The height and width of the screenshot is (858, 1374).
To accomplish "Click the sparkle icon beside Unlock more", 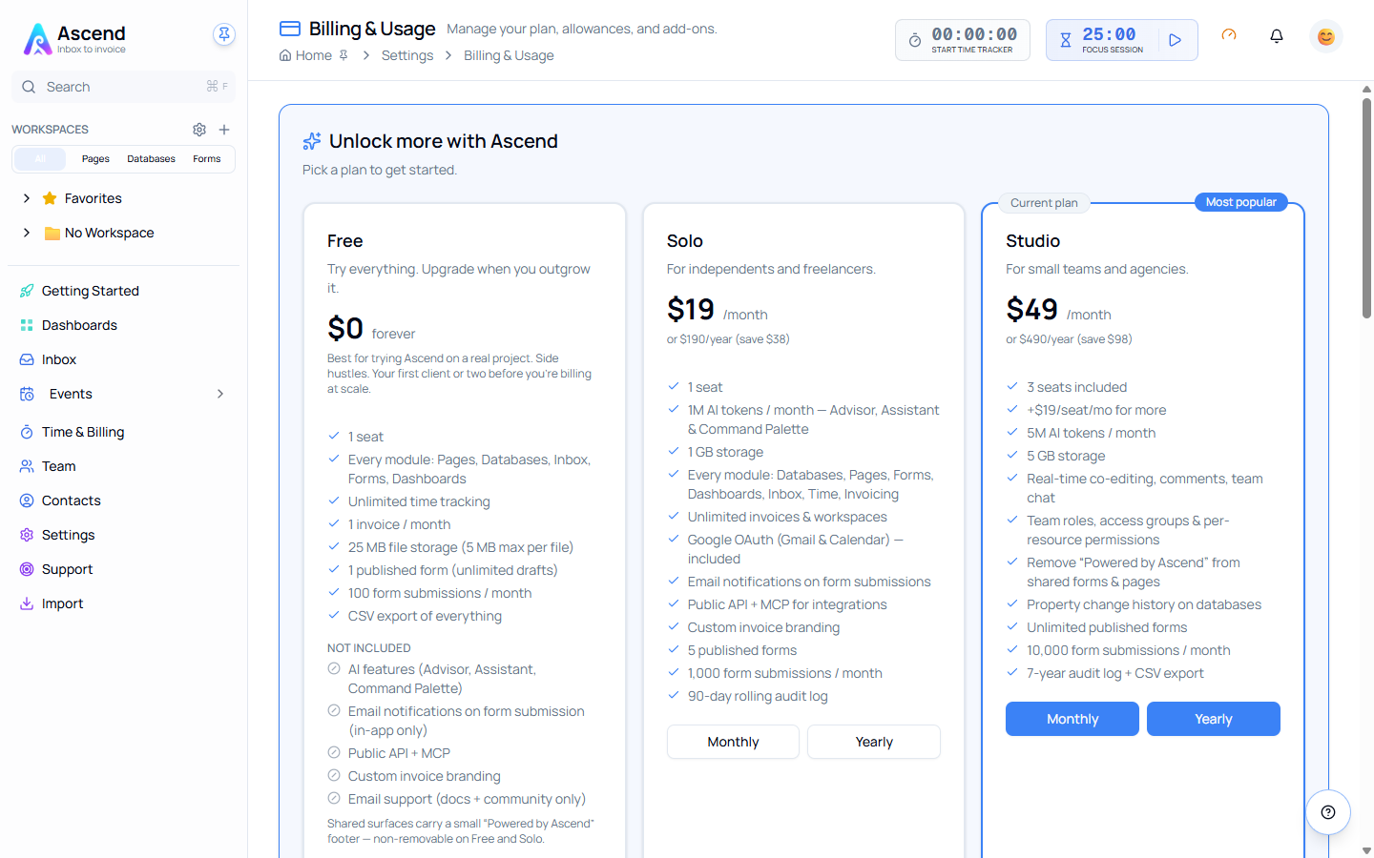I will (312, 141).
